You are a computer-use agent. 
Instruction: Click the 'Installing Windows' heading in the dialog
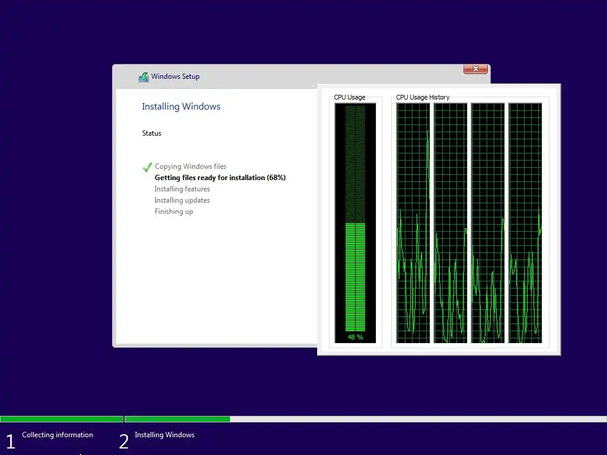click(x=181, y=107)
